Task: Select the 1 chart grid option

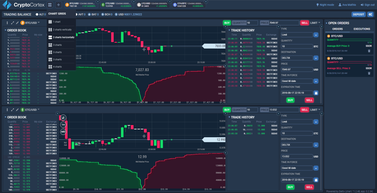Action: pos(61,22)
